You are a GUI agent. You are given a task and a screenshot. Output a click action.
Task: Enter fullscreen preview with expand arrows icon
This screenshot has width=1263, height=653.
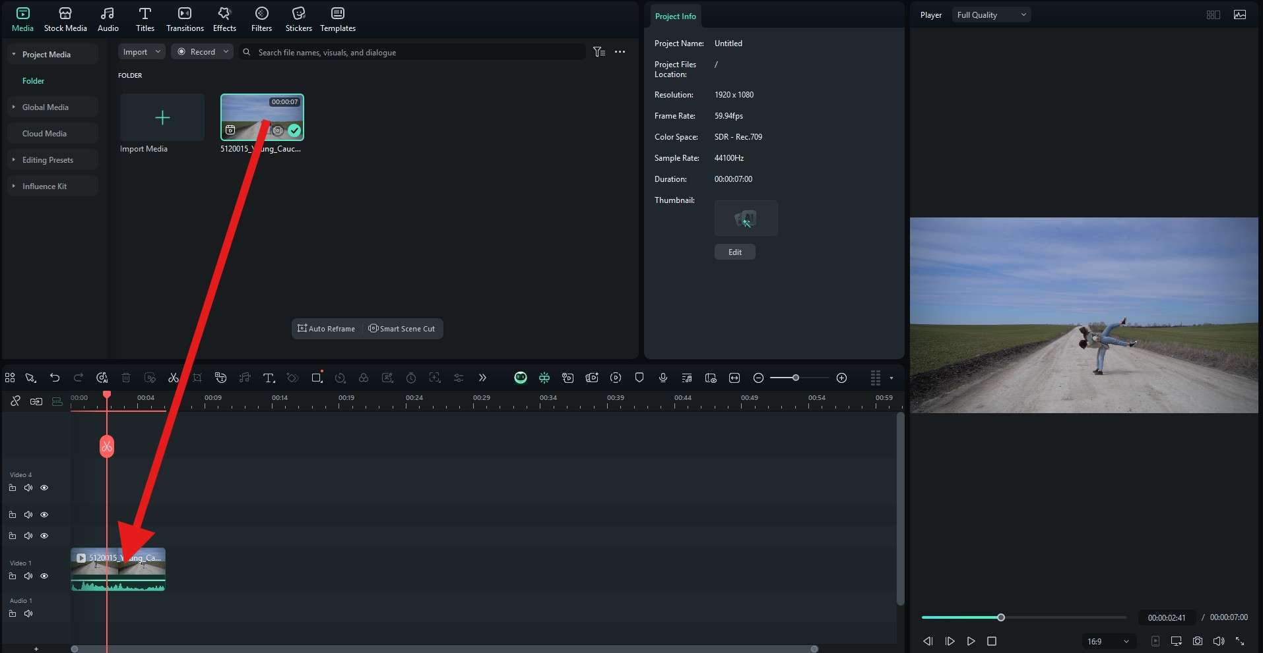point(1240,641)
